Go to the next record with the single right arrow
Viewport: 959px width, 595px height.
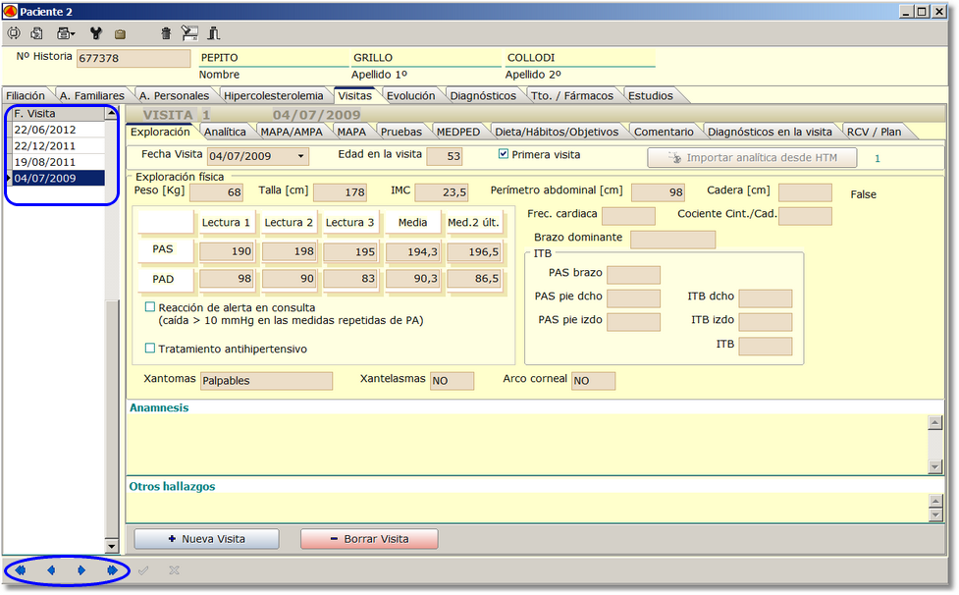pyautogui.click(x=81, y=570)
